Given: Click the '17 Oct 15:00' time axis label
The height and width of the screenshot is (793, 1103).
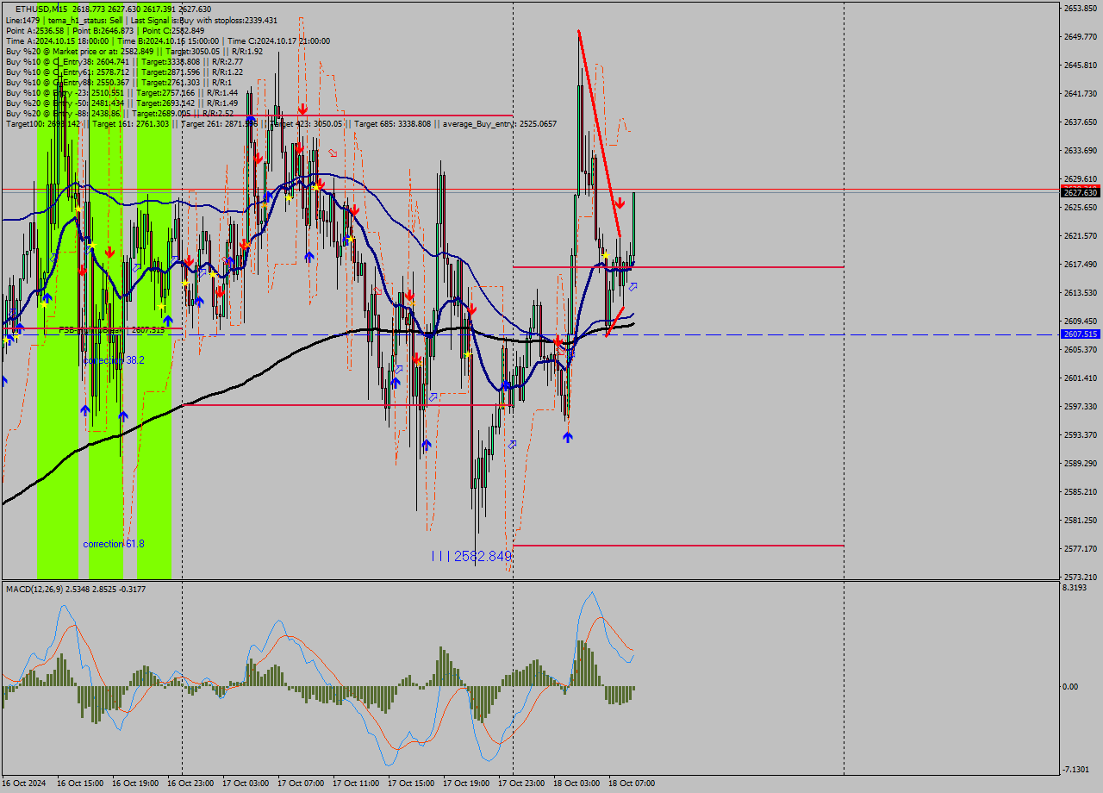Looking at the screenshot, I should tap(411, 784).
